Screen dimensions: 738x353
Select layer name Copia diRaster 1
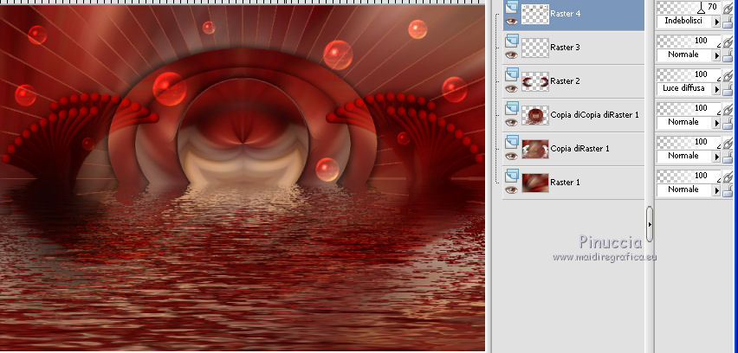click(579, 149)
